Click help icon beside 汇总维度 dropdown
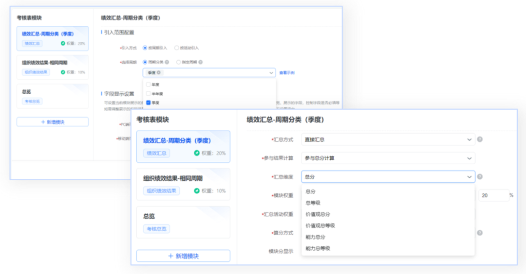The height and width of the screenshot is (274, 526). coord(480,177)
